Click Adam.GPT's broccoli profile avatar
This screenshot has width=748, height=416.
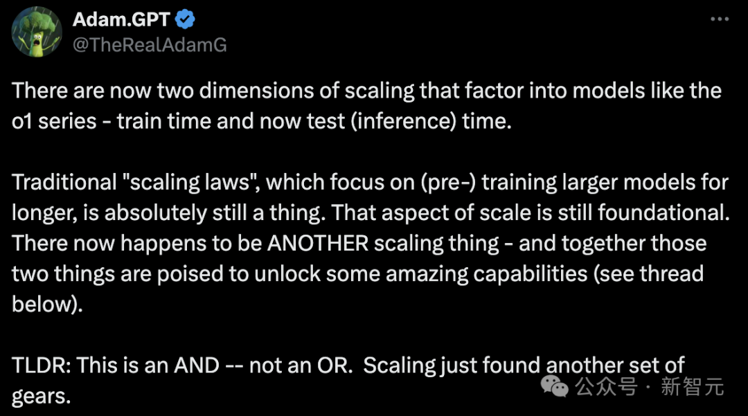[x=37, y=32]
